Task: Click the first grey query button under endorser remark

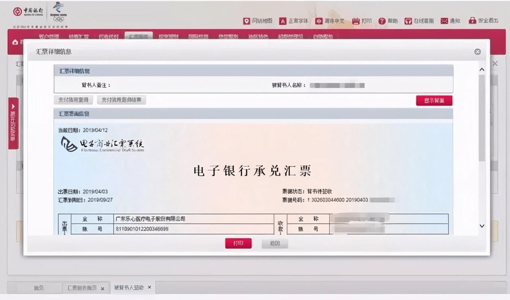Action: [74, 100]
